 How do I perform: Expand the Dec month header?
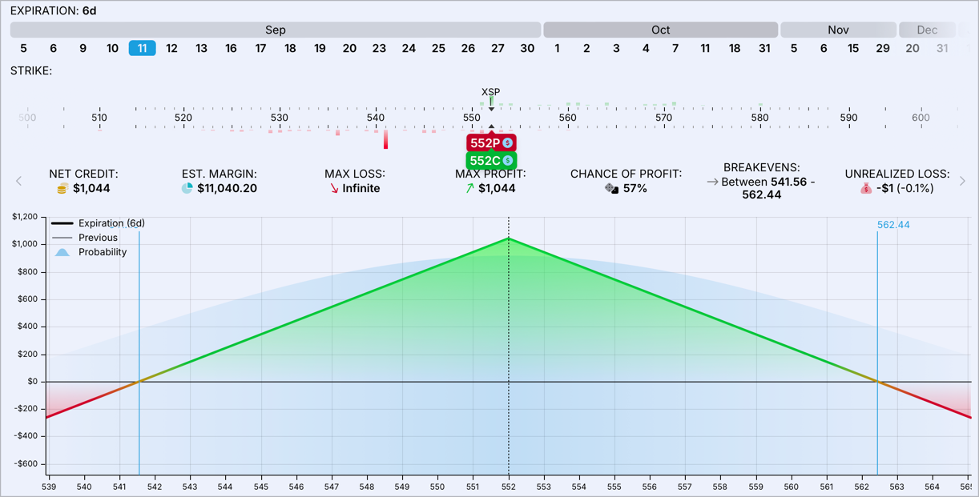(927, 30)
